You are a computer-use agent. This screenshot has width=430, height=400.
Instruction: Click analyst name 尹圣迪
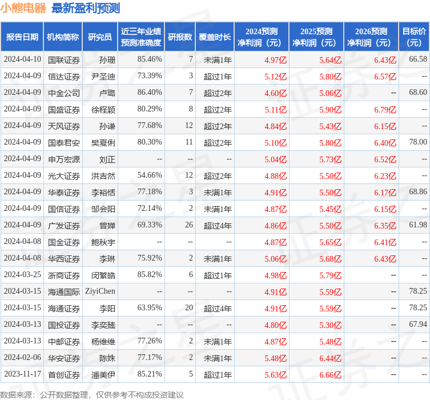click(x=103, y=76)
